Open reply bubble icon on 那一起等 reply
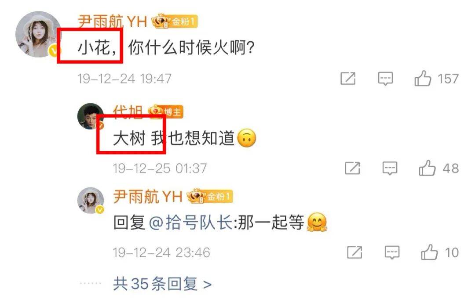475x302 pixels. [392, 253]
